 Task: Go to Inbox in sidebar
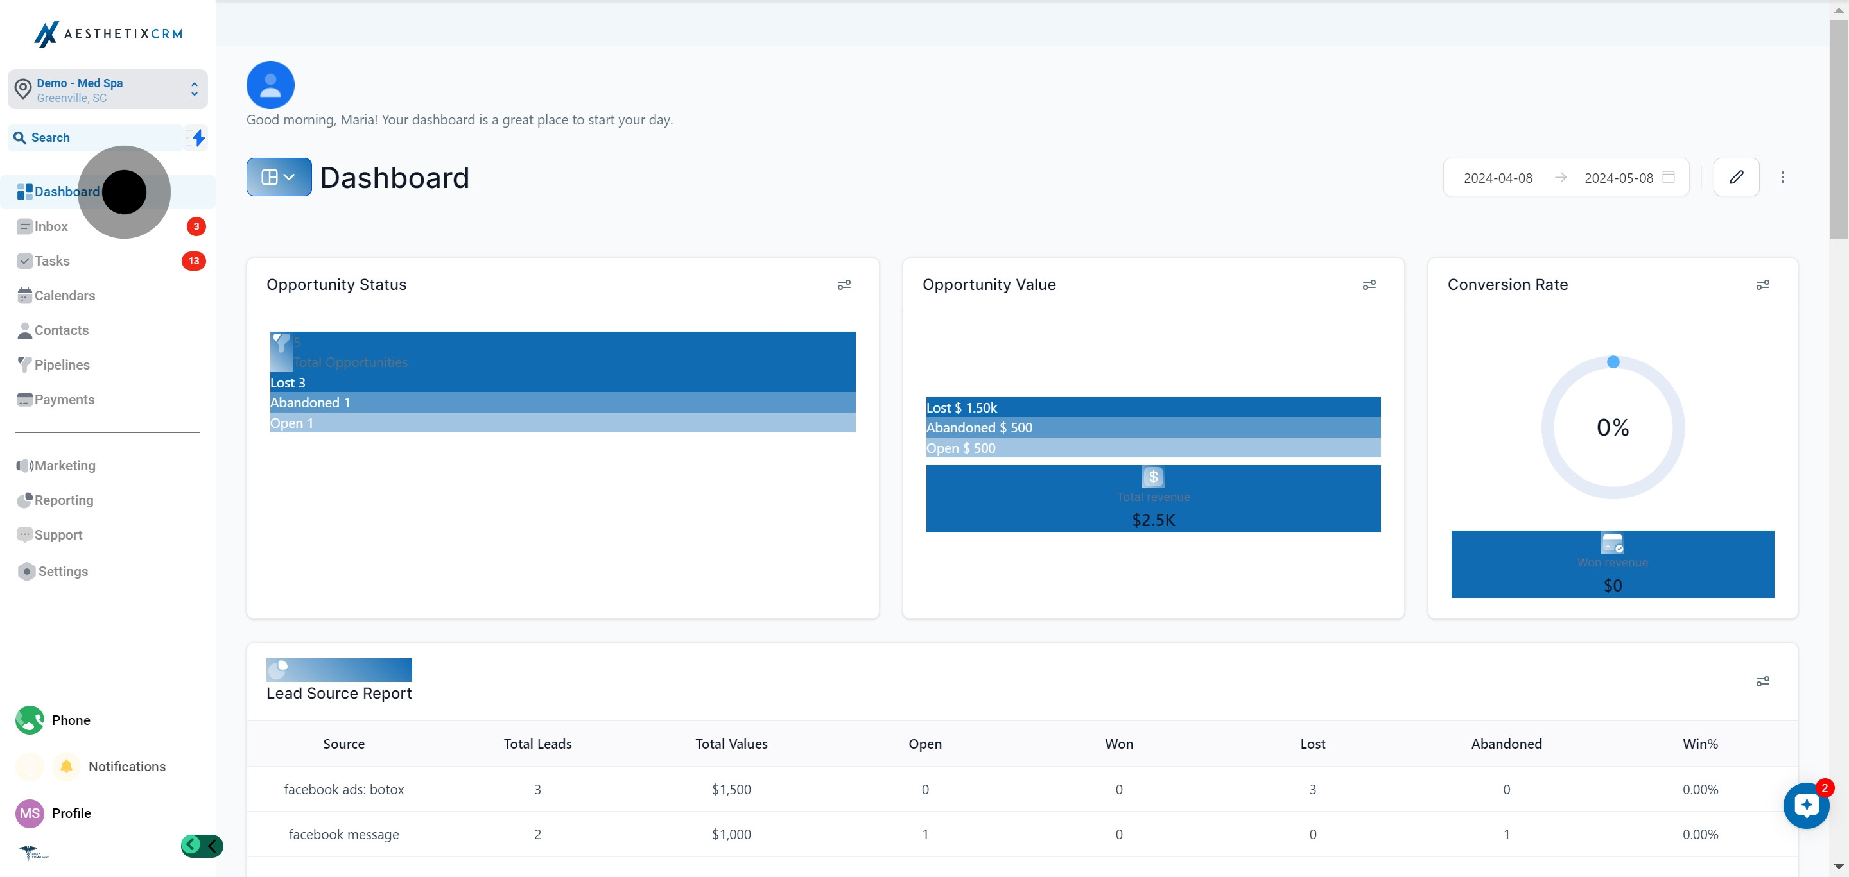tap(51, 226)
